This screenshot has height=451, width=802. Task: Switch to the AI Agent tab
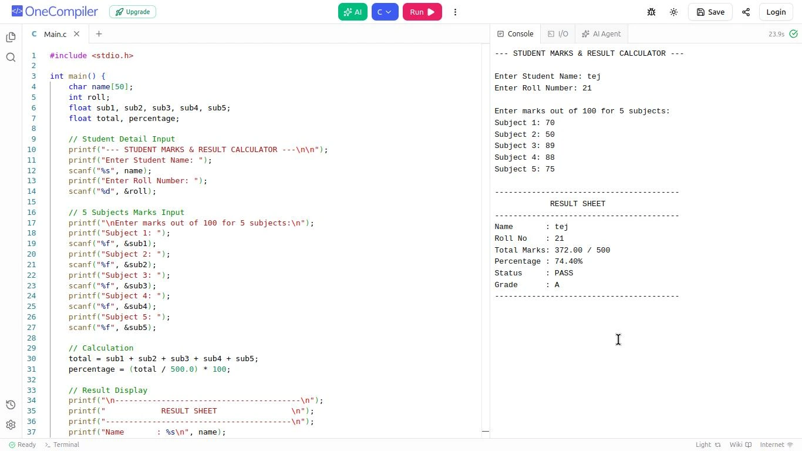[601, 34]
